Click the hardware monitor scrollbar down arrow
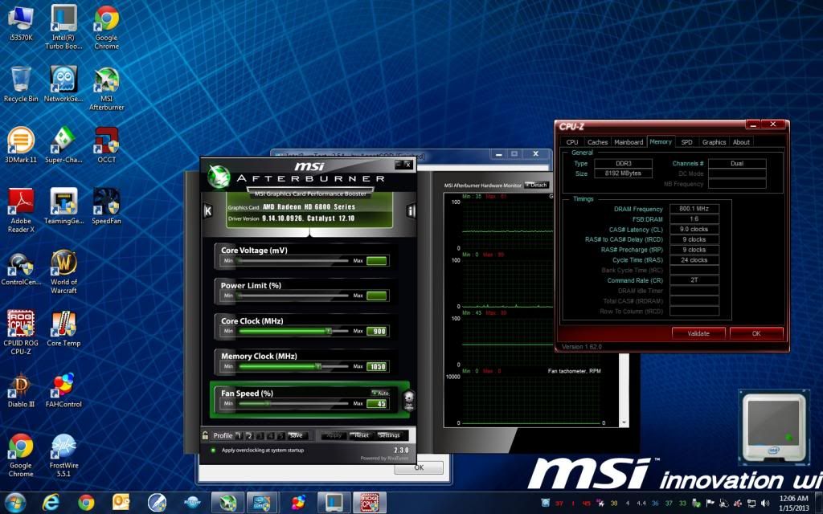 click(x=624, y=422)
